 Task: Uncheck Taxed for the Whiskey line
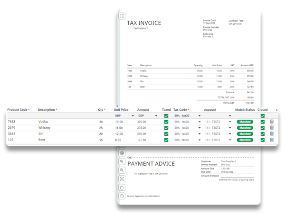(x=166, y=128)
